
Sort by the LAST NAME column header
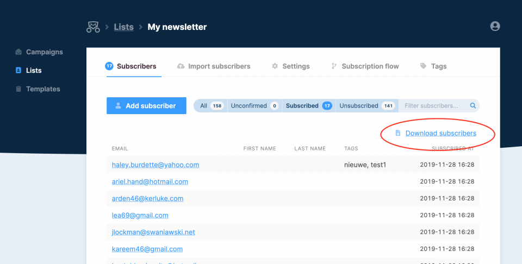tap(310, 149)
